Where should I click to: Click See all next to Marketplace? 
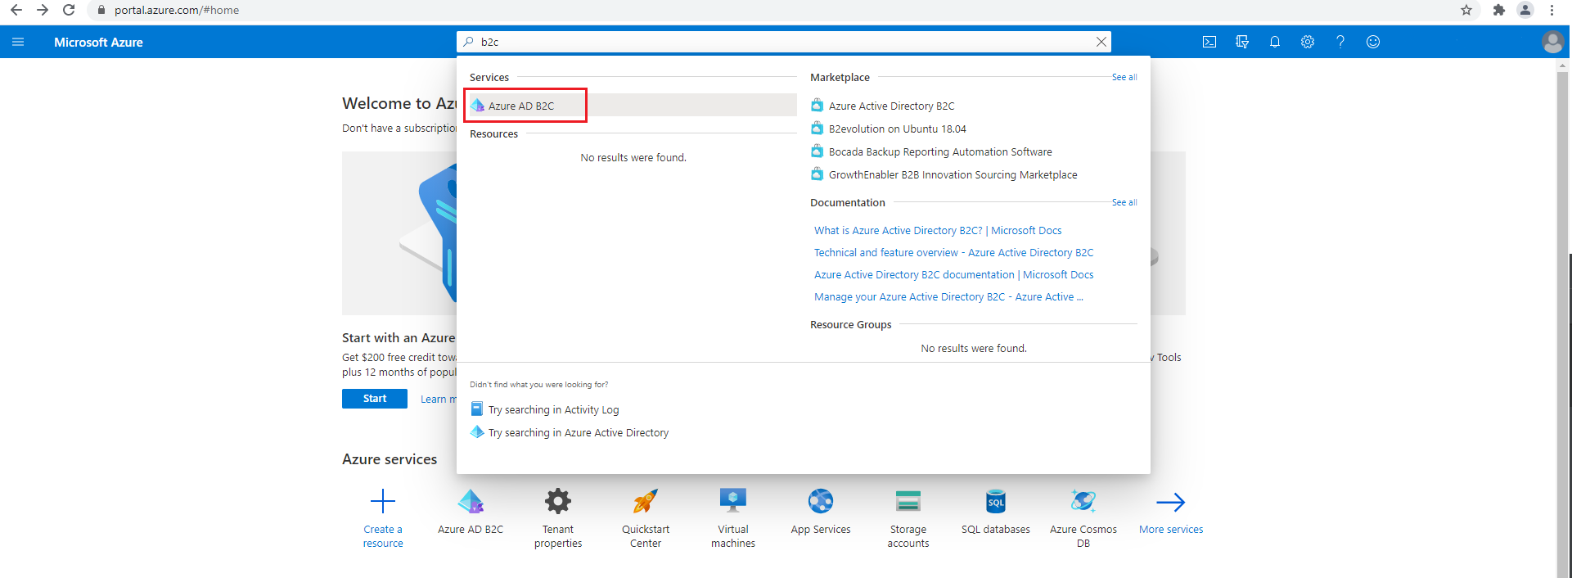(1124, 77)
